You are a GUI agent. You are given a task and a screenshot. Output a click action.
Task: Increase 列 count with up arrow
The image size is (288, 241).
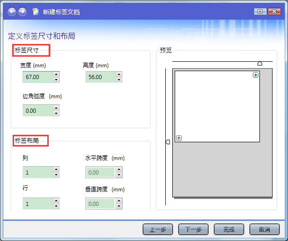tap(56, 169)
